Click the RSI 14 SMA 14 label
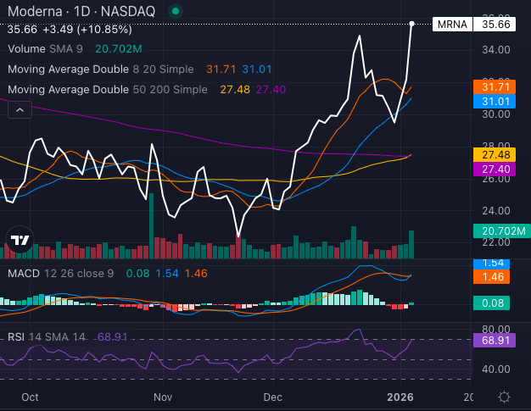The width and height of the screenshot is (531, 411). 46,337
